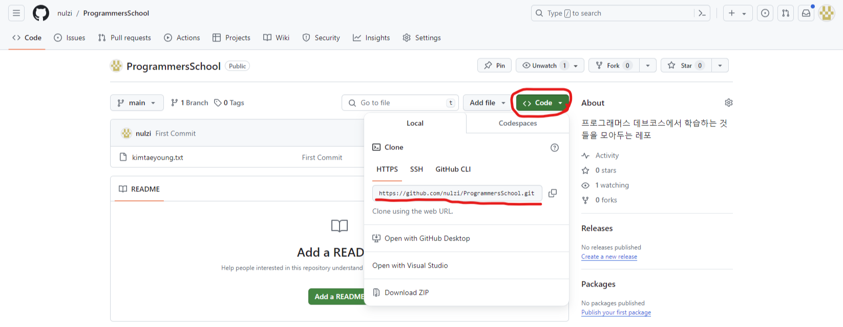The image size is (843, 327).
Task: Switch to the Code repository tab
Action: [27, 38]
